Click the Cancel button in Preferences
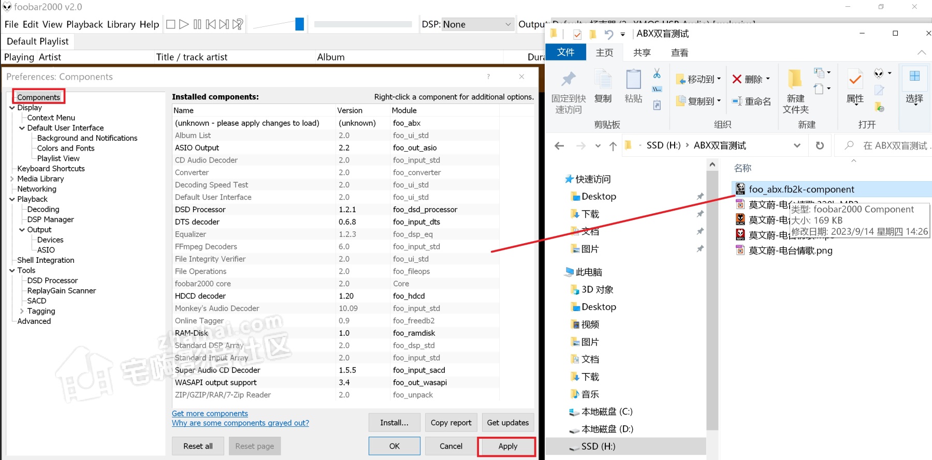The image size is (932, 460). pos(451,446)
